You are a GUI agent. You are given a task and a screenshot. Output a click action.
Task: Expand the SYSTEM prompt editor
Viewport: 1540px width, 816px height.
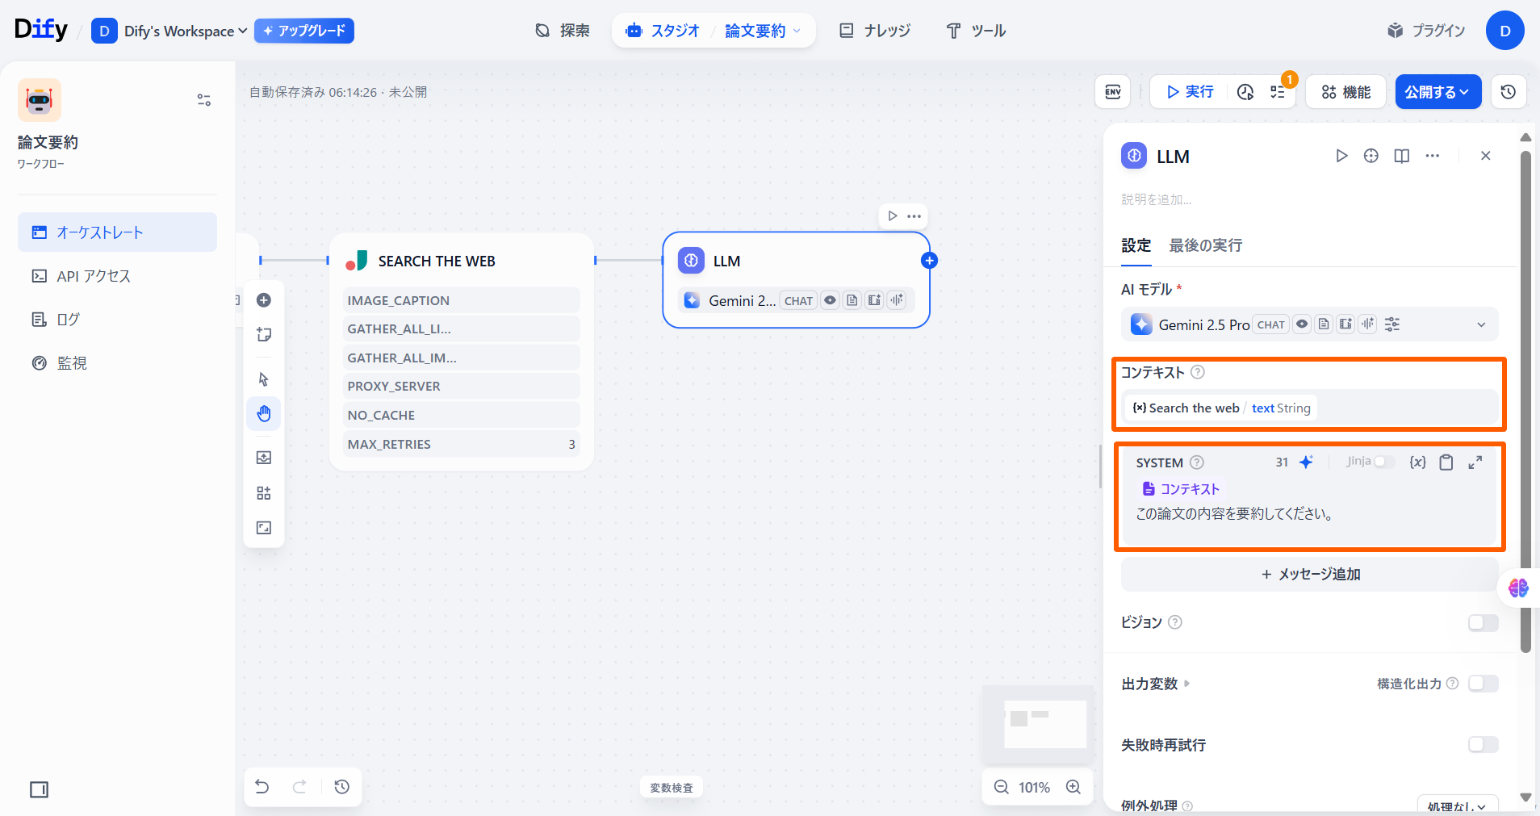click(x=1475, y=462)
